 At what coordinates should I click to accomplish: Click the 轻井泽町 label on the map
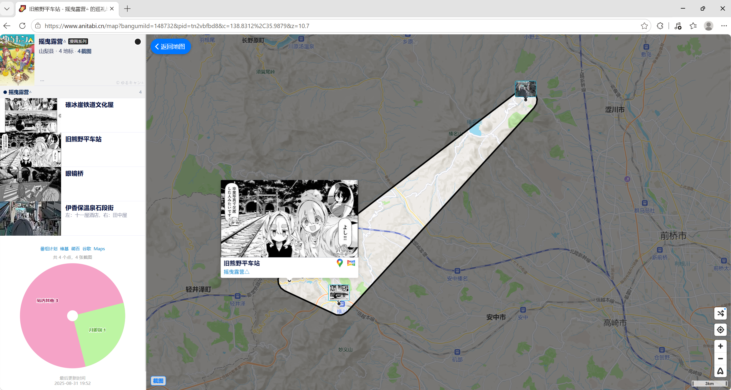pyautogui.click(x=198, y=289)
